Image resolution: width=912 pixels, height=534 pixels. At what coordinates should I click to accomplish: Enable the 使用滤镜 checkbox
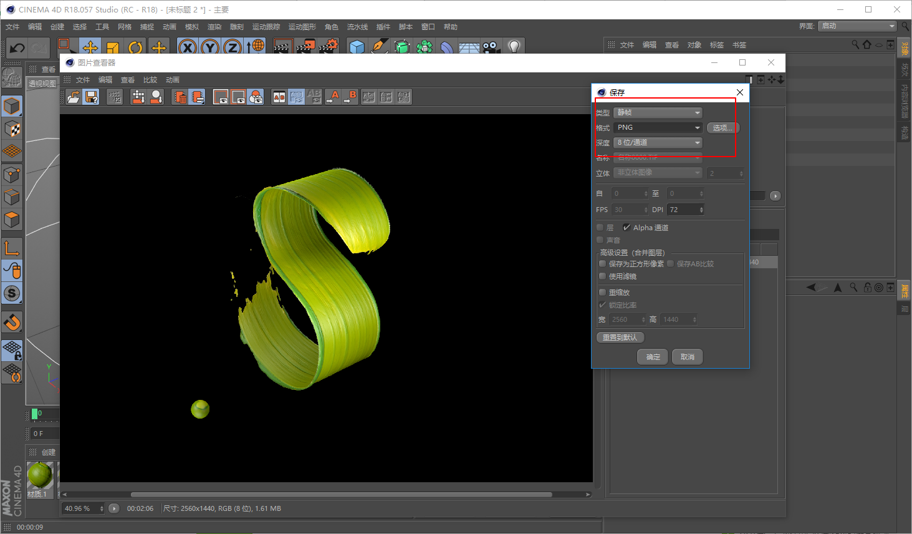click(x=602, y=276)
